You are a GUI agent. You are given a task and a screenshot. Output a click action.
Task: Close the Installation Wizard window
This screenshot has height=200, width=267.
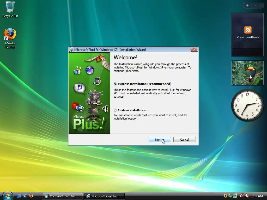tap(194, 49)
